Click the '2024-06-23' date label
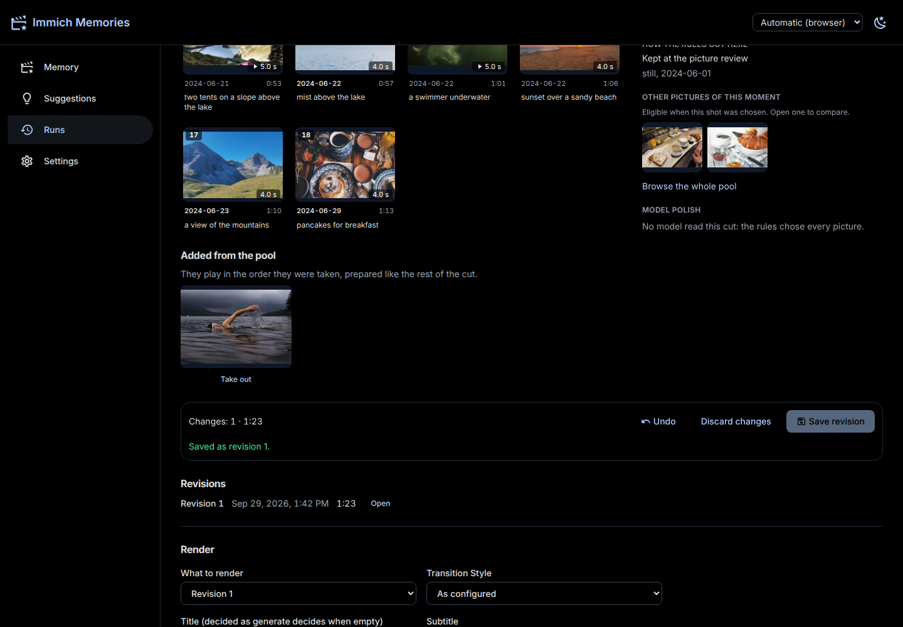 coord(206,211)
